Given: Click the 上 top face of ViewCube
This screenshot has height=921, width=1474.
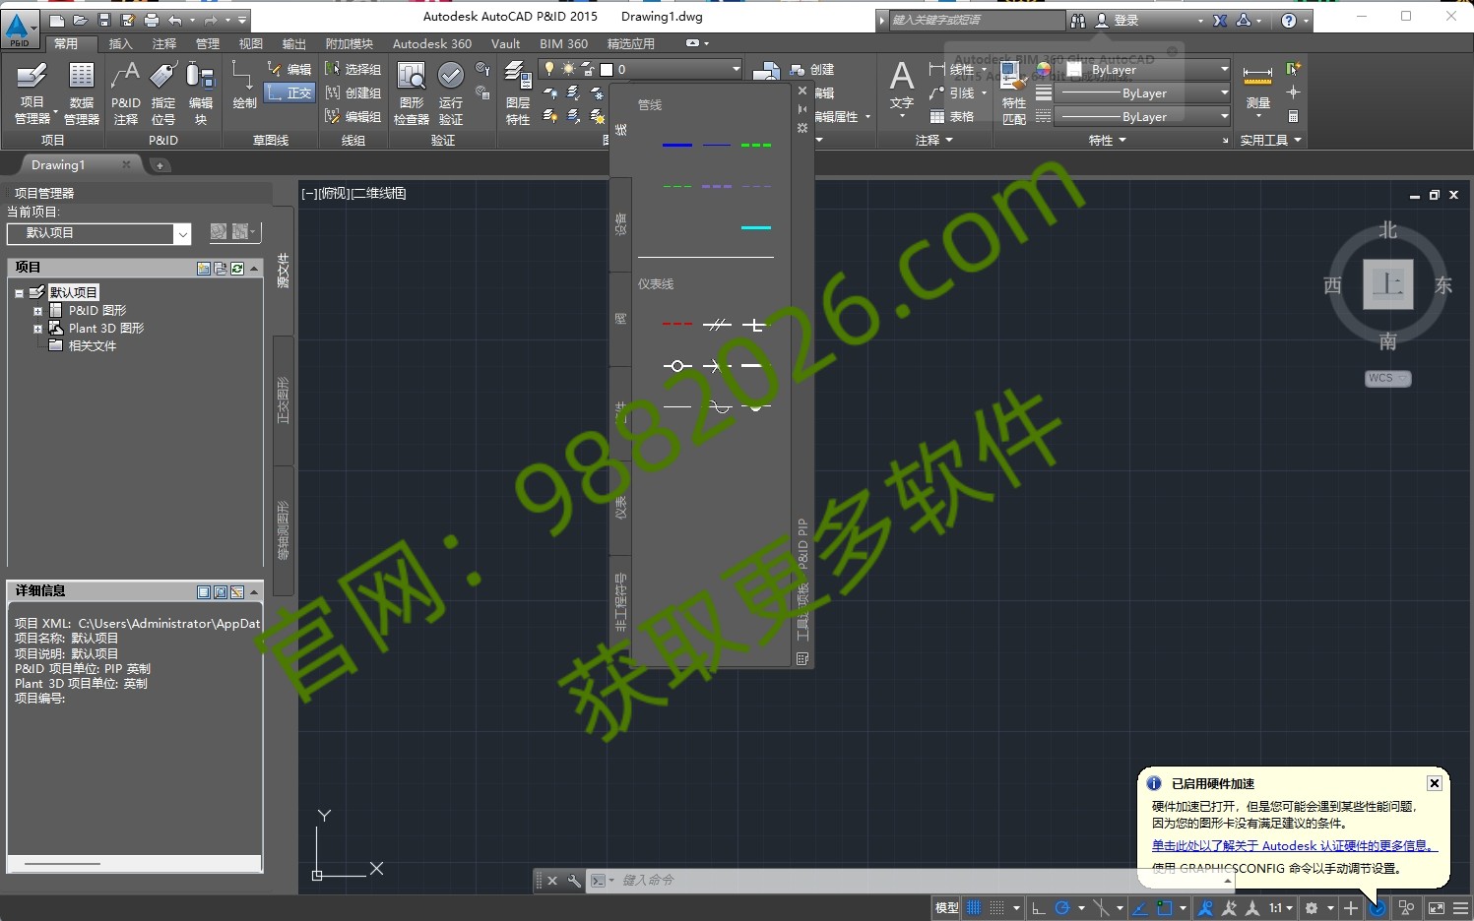Looking at the screenshot, I should pyautogui.click(x=1388, y=284).
